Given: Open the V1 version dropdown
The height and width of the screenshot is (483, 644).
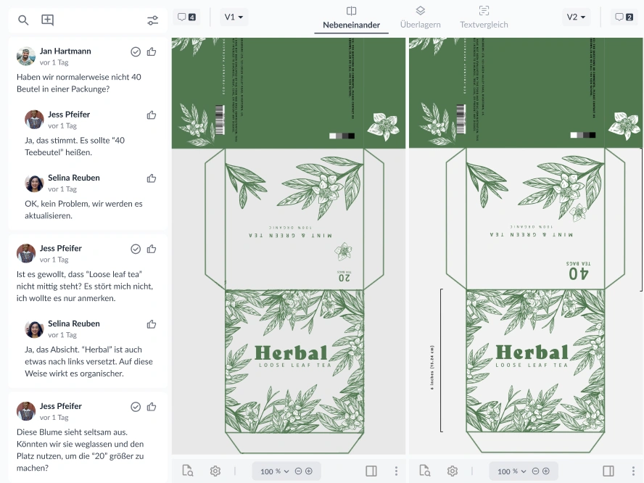Looking at the screenshot, I should pyautogui.click(x=234, y=15).
